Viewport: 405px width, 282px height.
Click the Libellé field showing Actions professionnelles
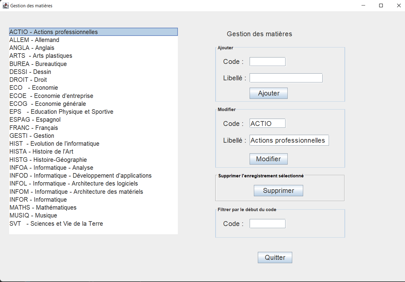(289, 140)
